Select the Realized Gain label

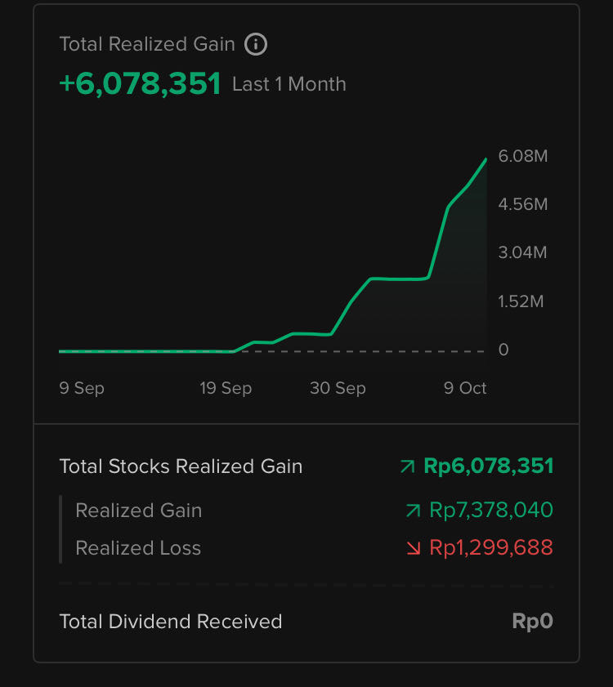138,511
